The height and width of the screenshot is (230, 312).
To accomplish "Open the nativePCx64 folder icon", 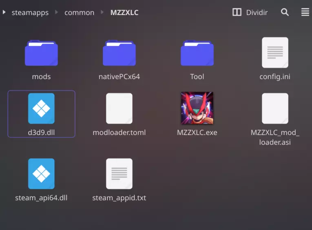I will click(119, 53).
